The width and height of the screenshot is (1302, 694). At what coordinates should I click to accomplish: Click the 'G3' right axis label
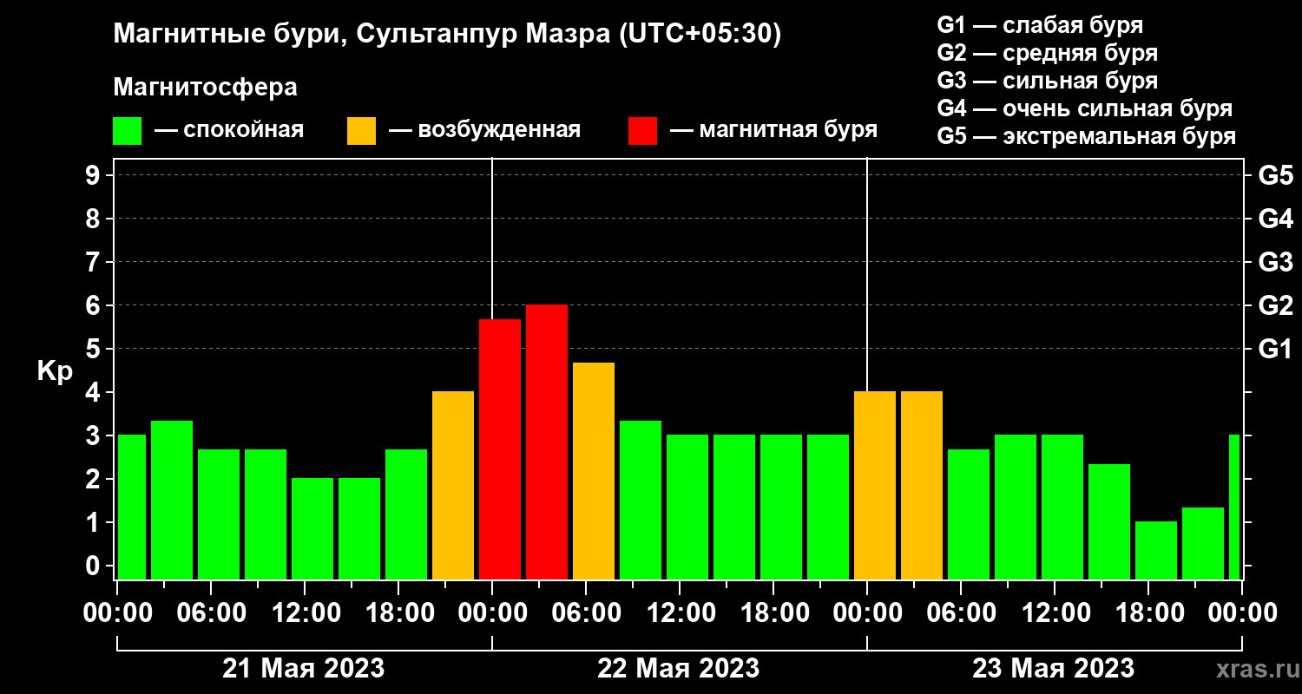coord(1276,262)
